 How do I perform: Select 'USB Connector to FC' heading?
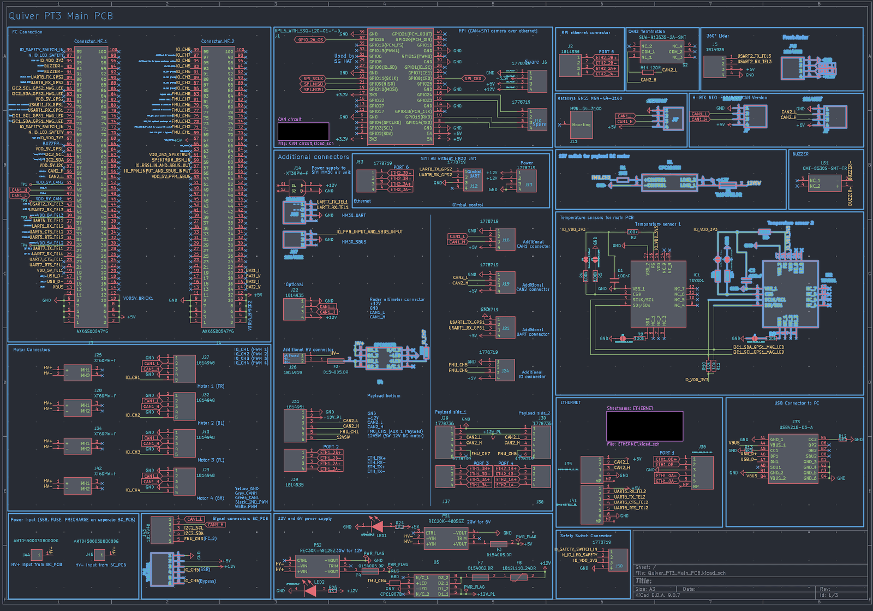pyautogui.click(x=797, y=404)
